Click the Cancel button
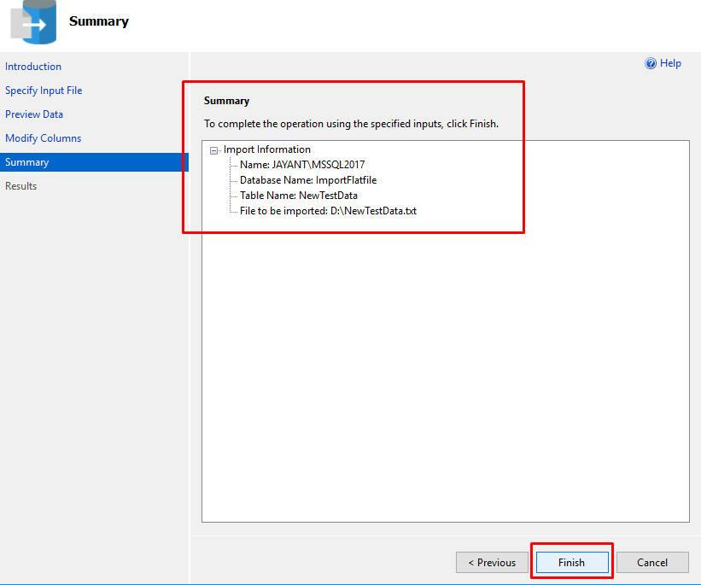Viewport: 701px width, 585px height. [652, 562]
